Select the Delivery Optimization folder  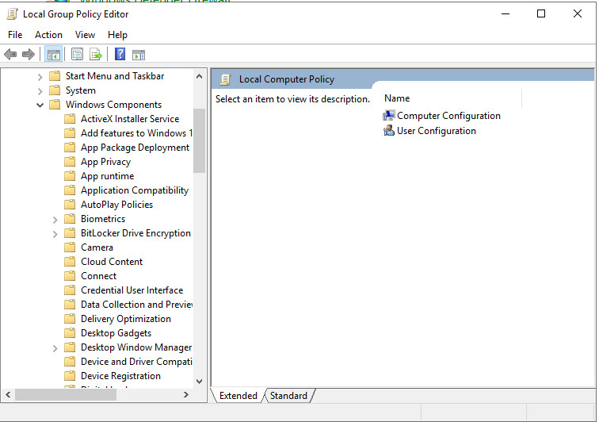click(125, 319)
